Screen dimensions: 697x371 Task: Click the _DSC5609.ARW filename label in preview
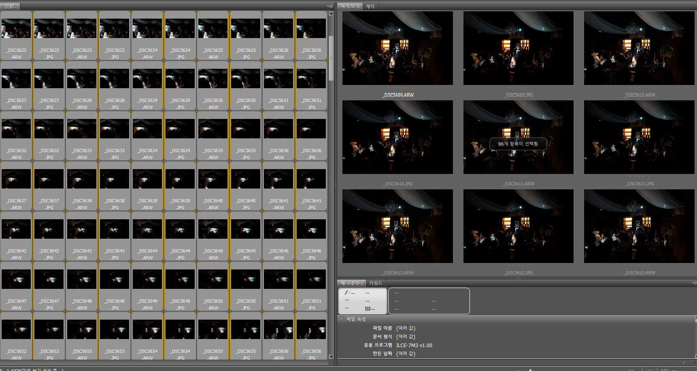pyautogui.click(x=398, y=95)
